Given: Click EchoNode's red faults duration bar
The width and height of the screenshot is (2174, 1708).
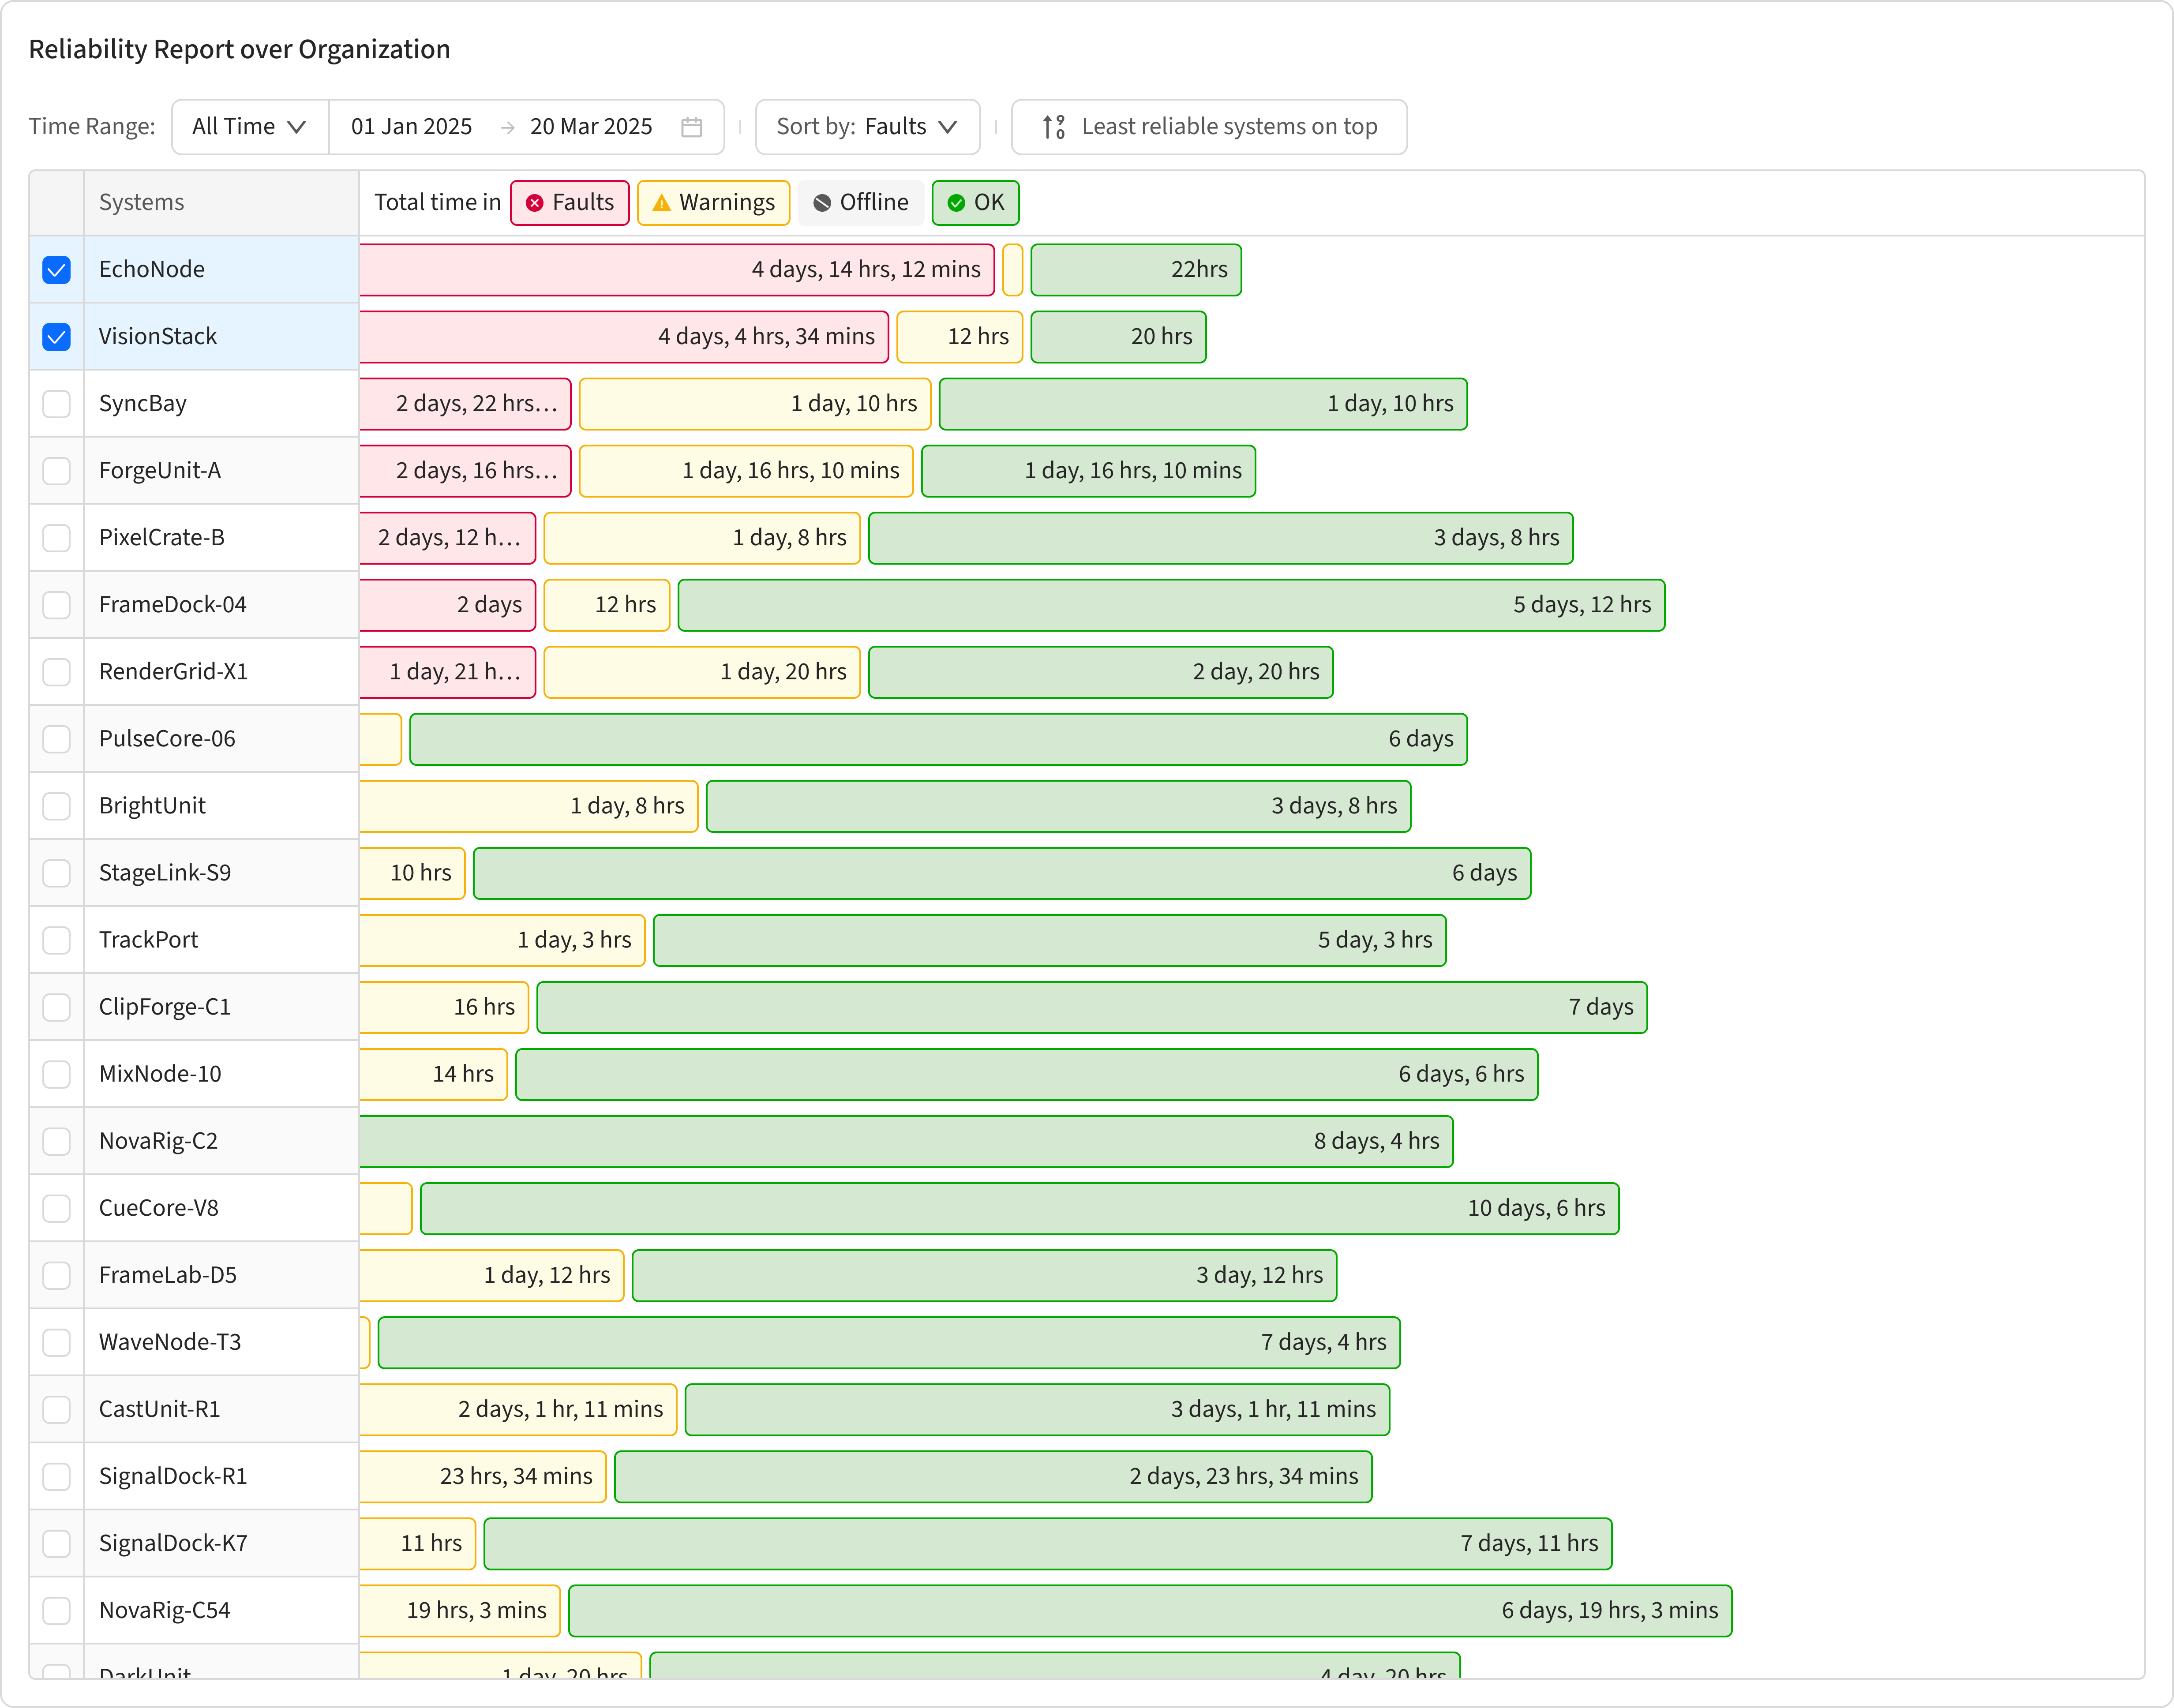Looking at the screenshot, I should pos(677,270).
